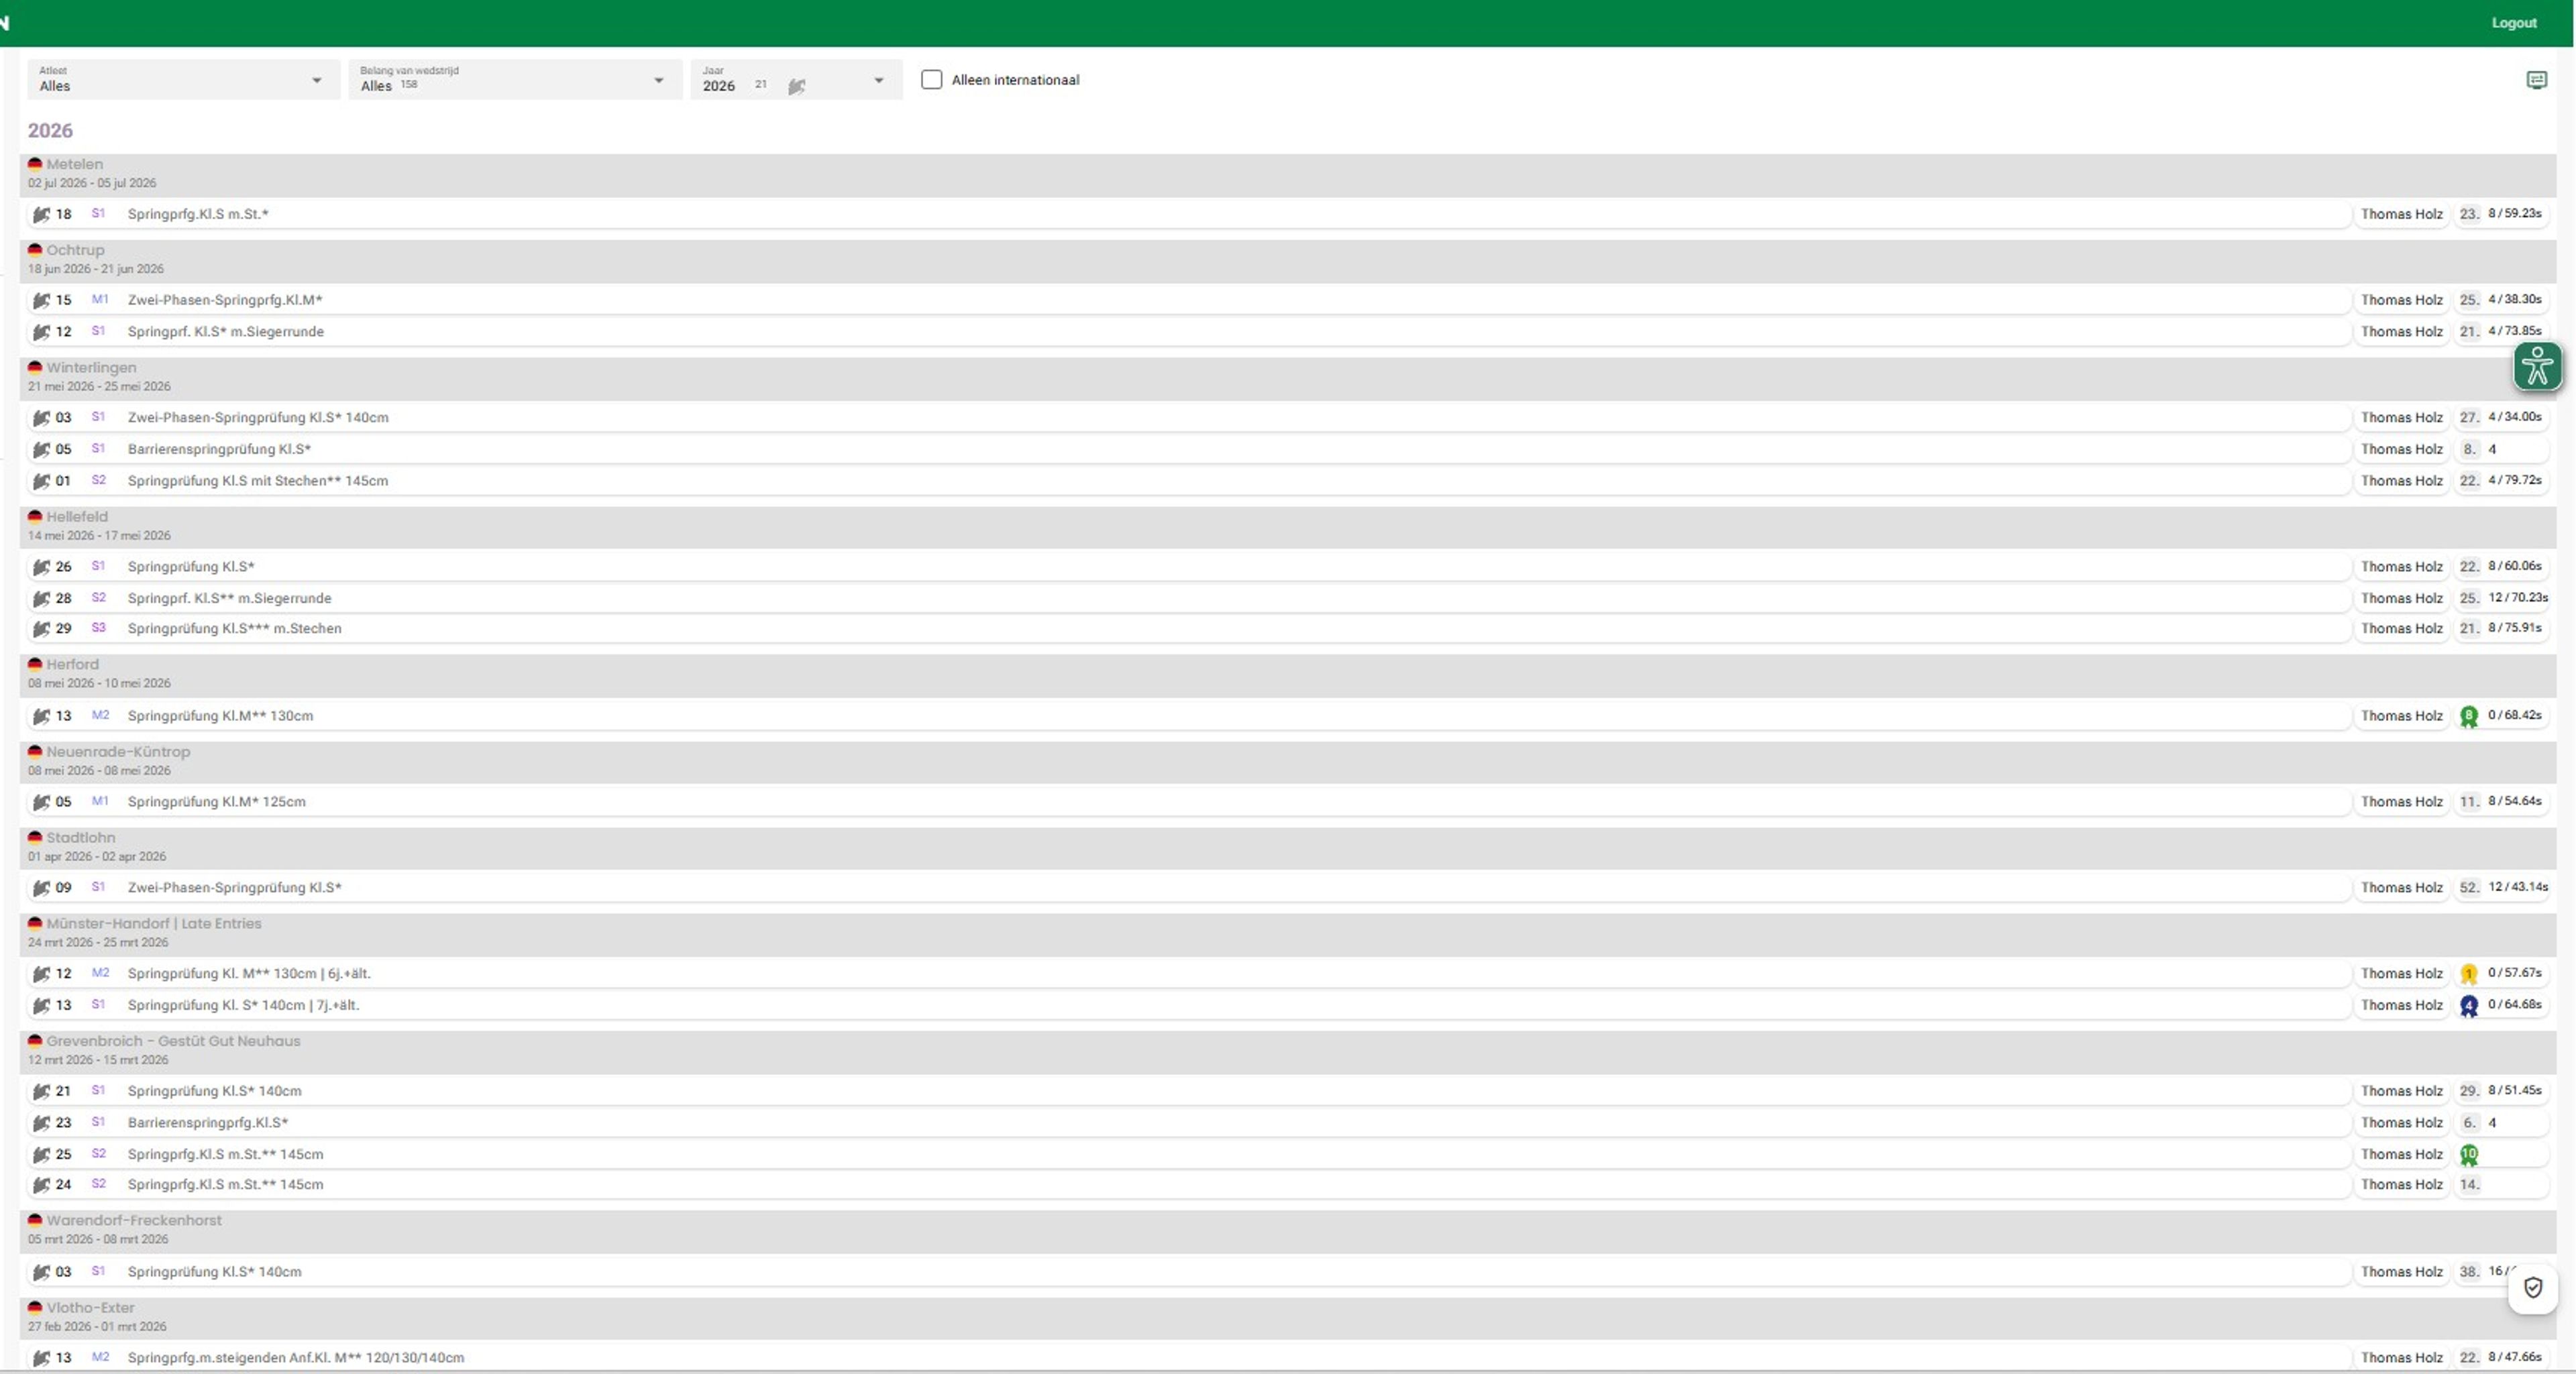Open the Belang van wedstrijd dropdown

[x=515, y=79]
